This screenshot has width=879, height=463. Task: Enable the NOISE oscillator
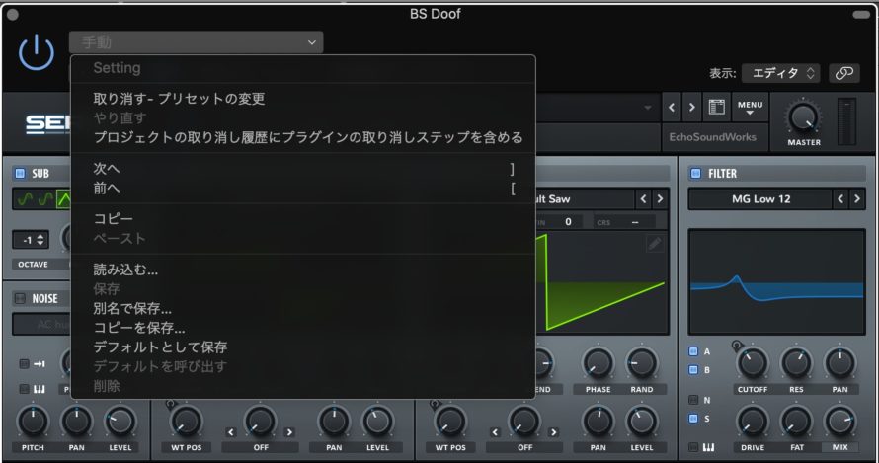click(20, 298)
